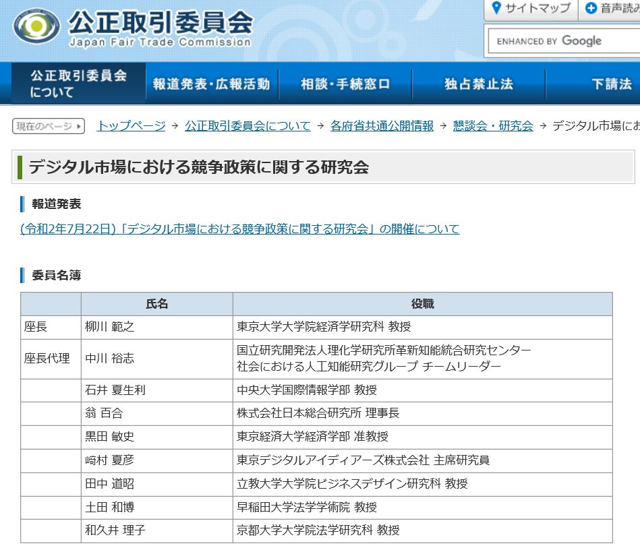
Task: Click the name 黒田 敏史
Action: (109, 437)
